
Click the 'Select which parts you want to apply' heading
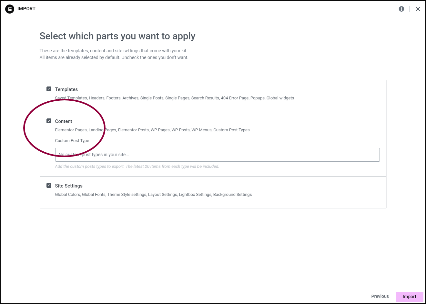pyautogui.click(x=117, y=36)
